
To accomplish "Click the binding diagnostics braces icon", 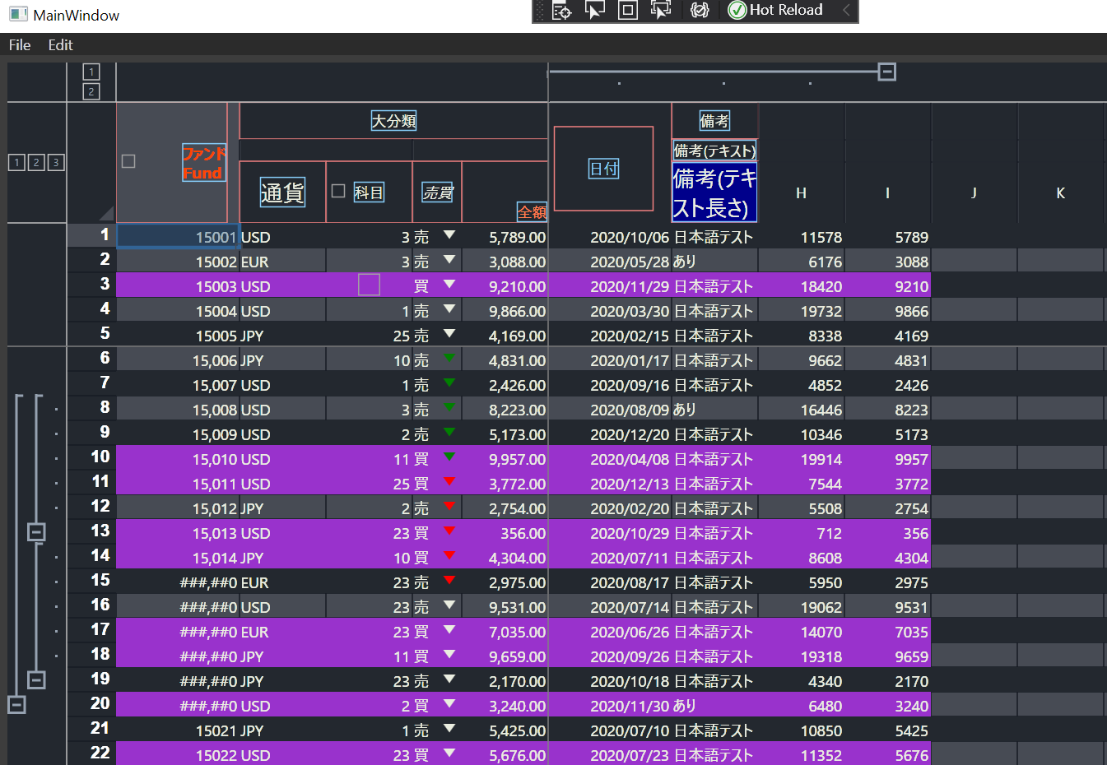I will (700, 10).
